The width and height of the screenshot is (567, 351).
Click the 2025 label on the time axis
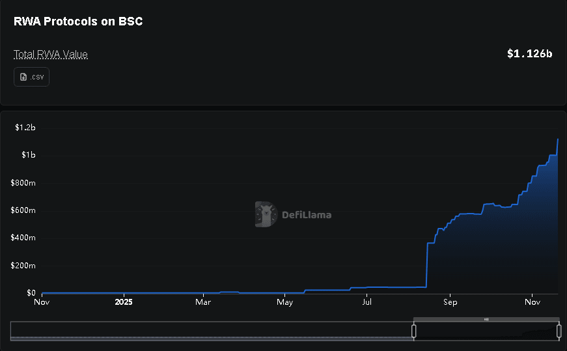(x=123, y=302)
